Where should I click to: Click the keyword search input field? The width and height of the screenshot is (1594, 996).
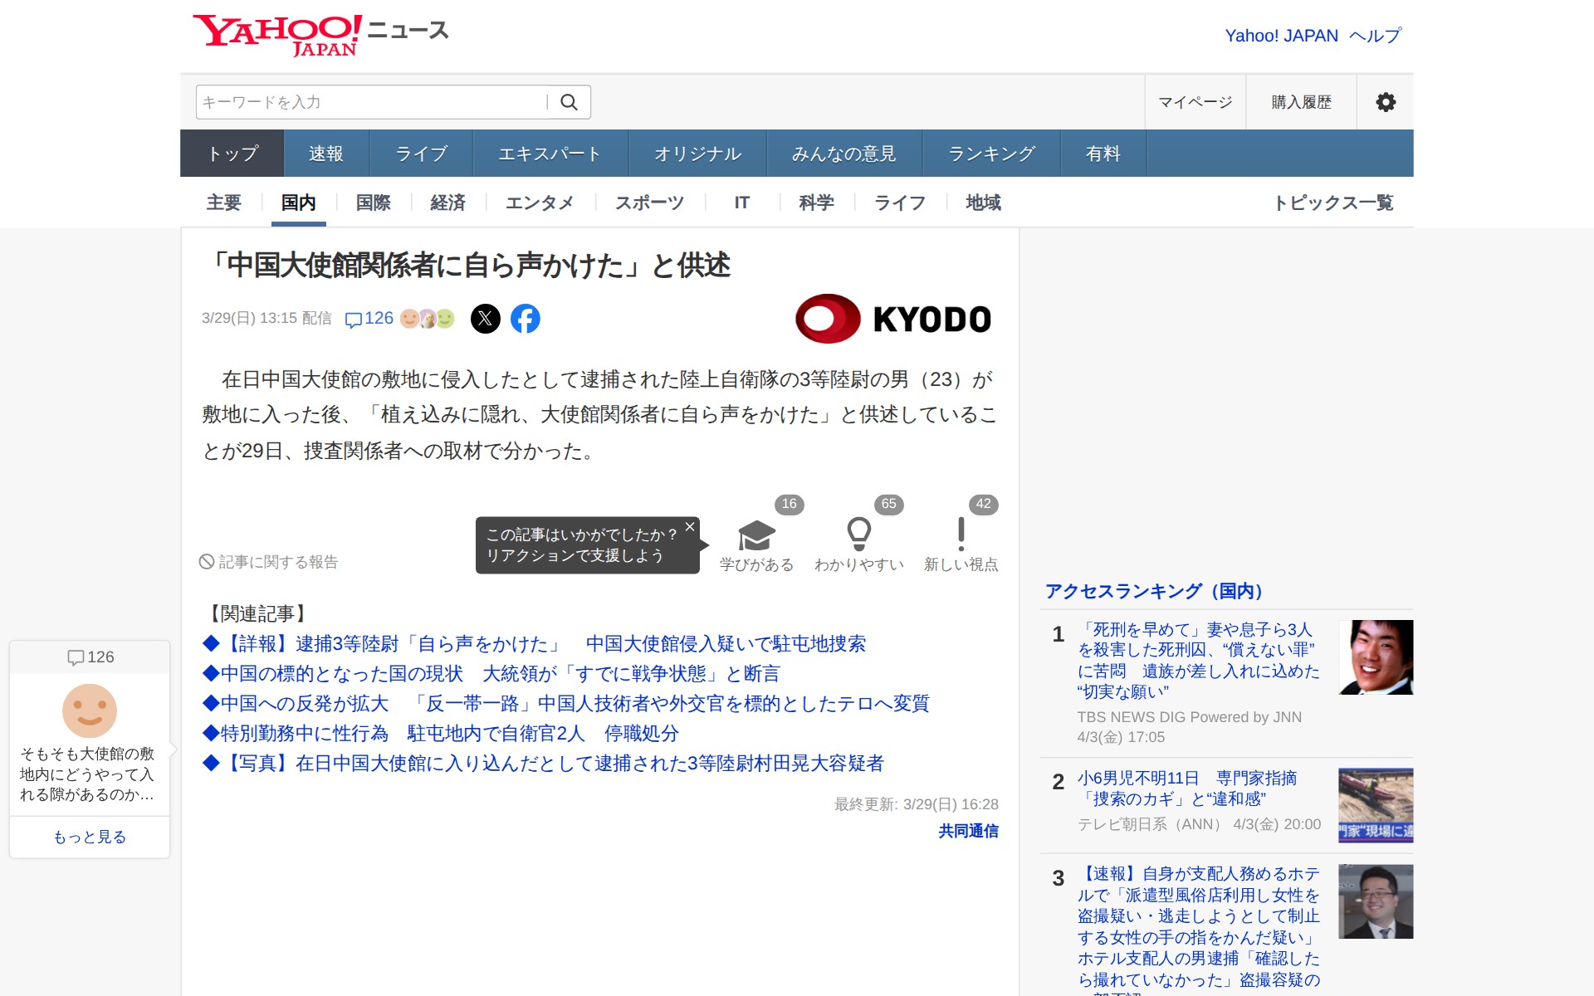[x=369, y=102]
